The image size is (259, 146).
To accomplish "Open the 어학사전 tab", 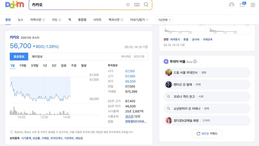I will coord(37,20).
